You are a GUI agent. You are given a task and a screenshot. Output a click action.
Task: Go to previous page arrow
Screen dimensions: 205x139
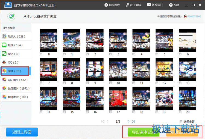pos(107,122)
